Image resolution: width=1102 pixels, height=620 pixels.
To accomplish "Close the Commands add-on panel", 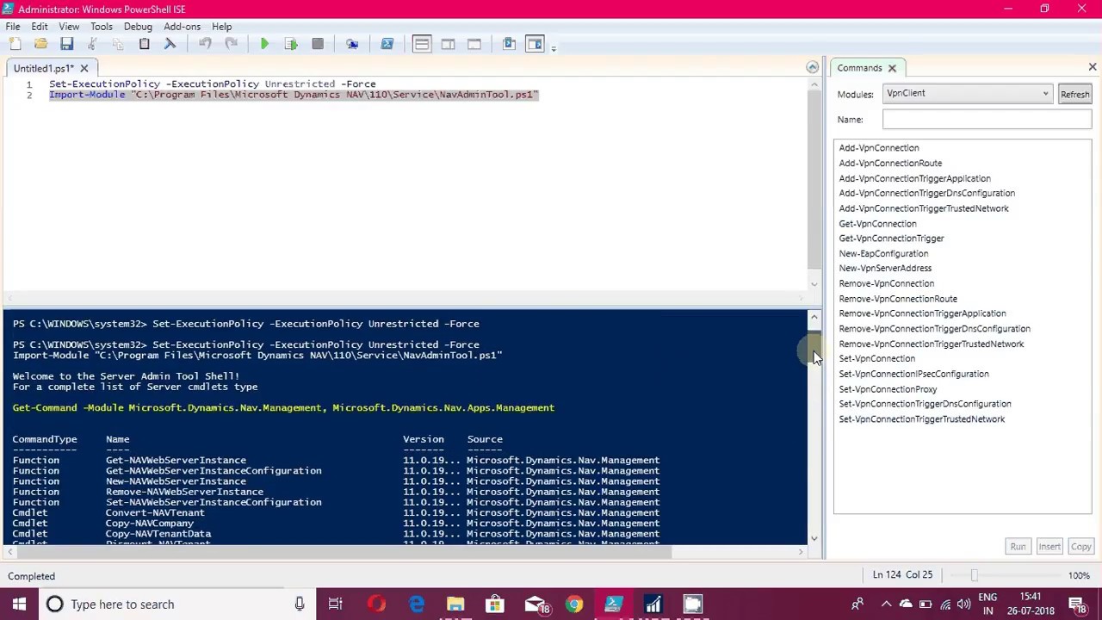I will (1093, 67).
